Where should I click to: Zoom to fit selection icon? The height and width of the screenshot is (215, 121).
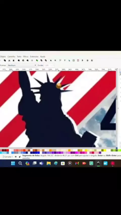(x=19, y=60)
